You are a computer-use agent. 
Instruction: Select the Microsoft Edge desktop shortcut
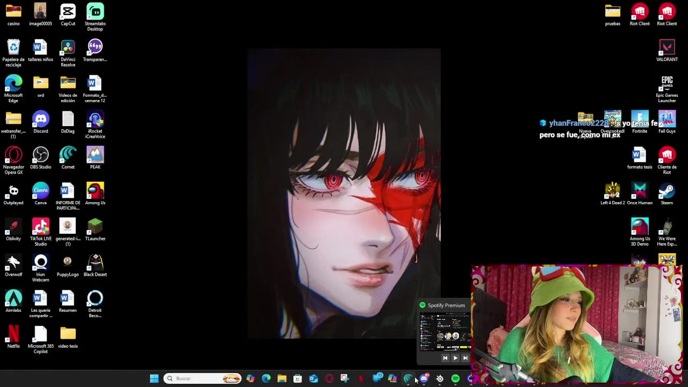coord(13,89)
